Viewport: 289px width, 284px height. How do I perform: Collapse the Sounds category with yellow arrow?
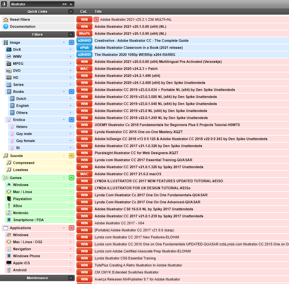71,156
